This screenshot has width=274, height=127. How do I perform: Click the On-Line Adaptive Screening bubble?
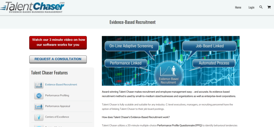point(131,46)
